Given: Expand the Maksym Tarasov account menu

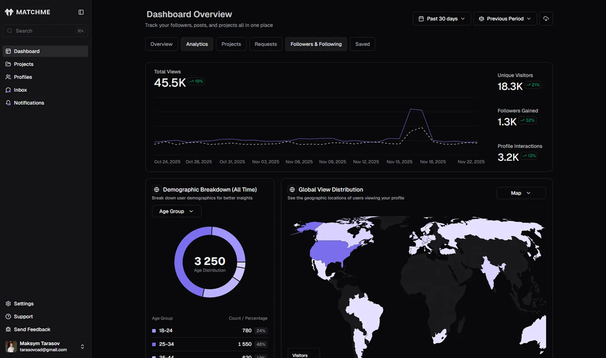Looking at the screenshot, I should pos(82,346).
